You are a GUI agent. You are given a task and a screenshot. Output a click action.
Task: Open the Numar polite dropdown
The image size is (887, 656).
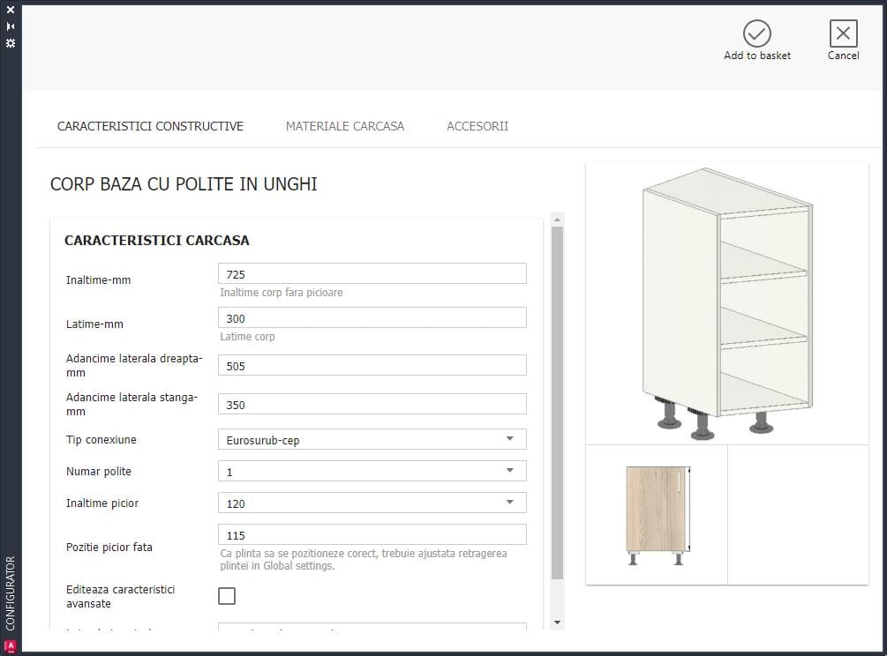(372, 471)
